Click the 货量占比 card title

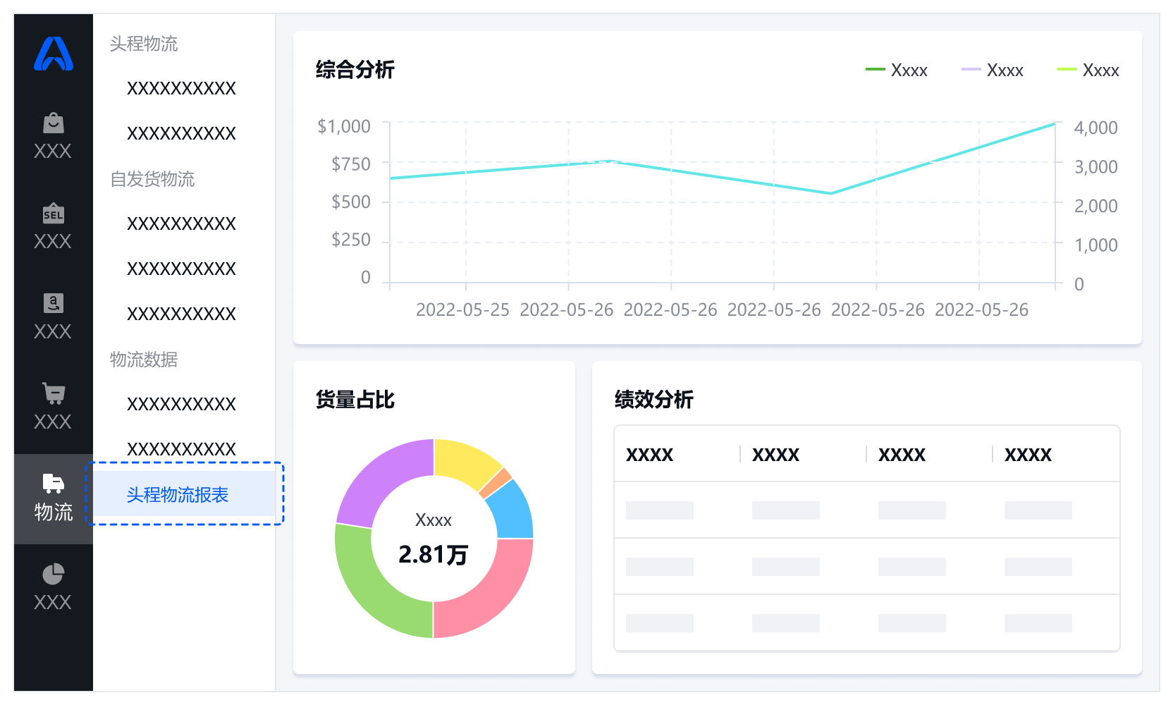click(355, 400)
